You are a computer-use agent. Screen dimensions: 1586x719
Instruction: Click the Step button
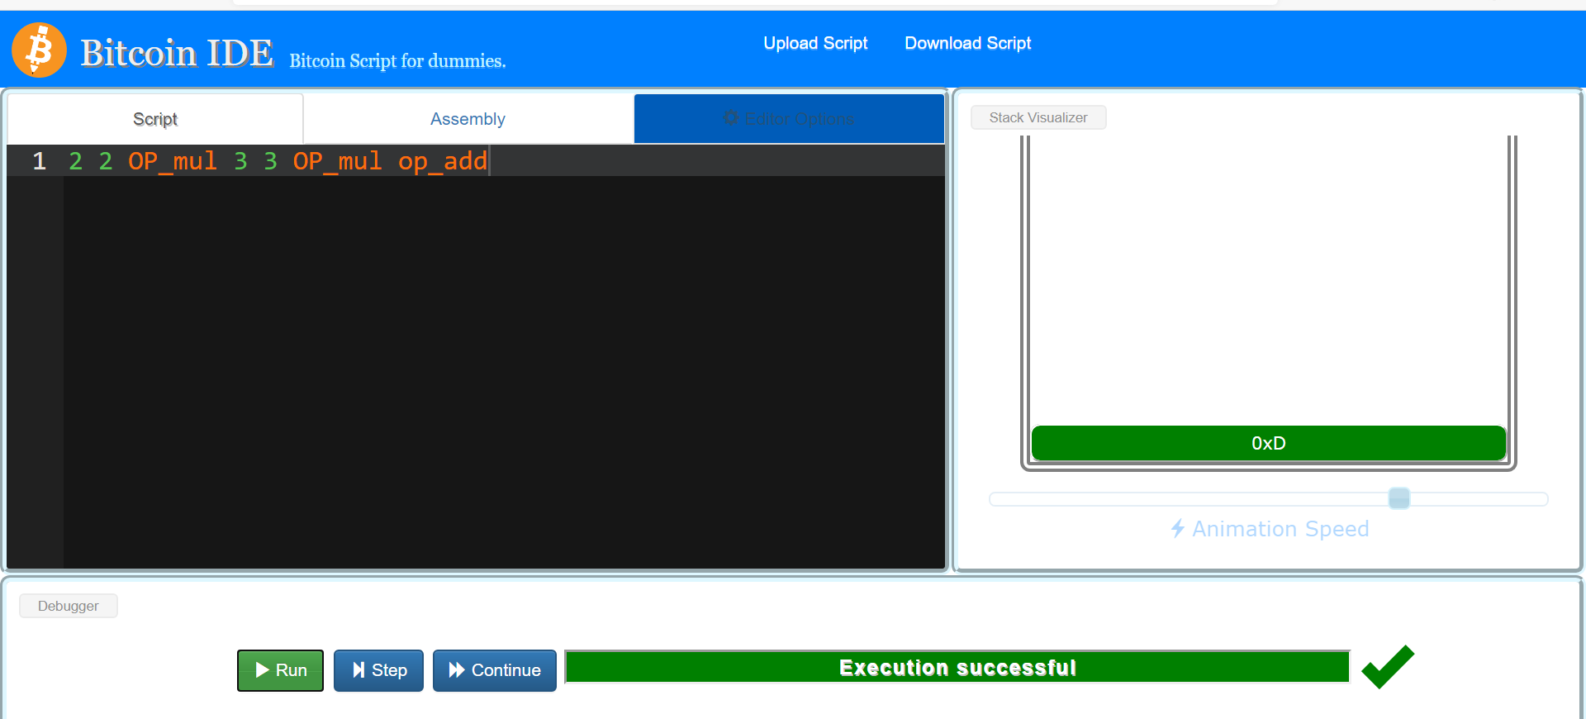pos(378,670)
